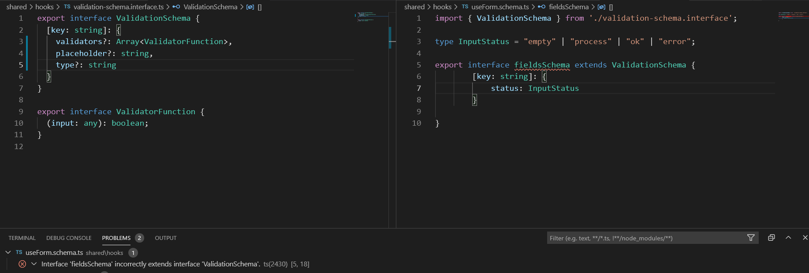The height and width of the screenshot is (273, 809).
Task: Click TS icon of validation-schema.interface.ts breadcrumb
Action: pos(67,7)
